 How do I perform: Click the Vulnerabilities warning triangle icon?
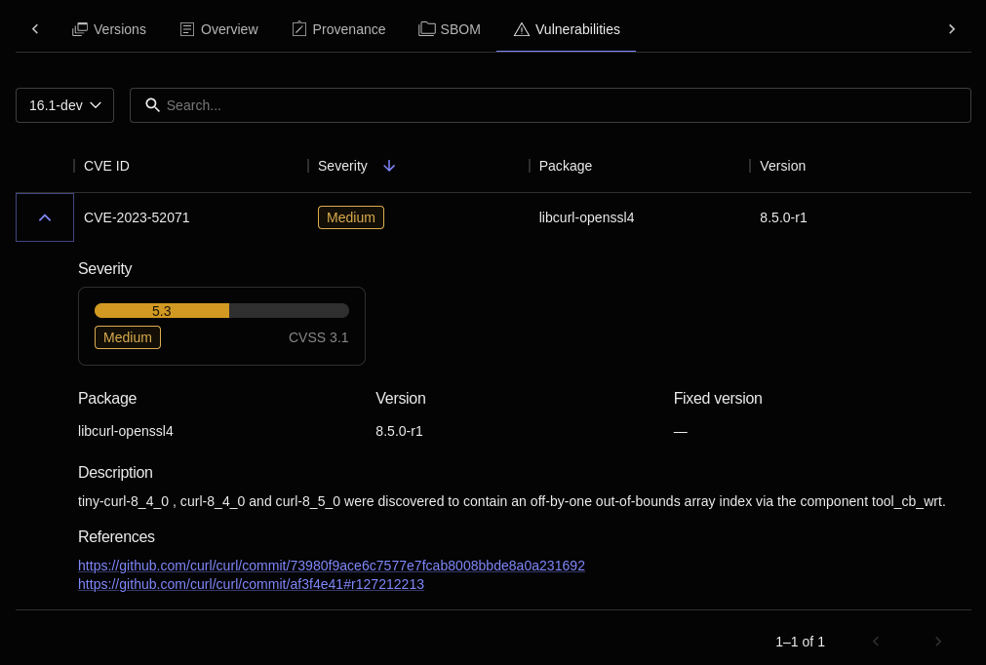(520, 29)
